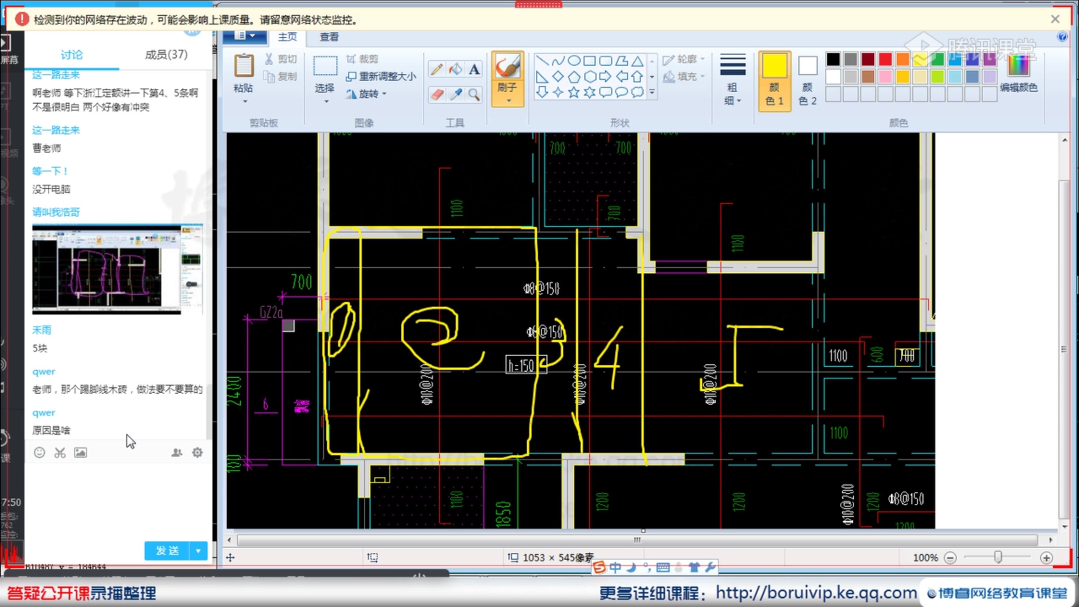Open the Fill (填充) dropdown
The width and height of the screenshot is (1079, 607).
click(x=684, y=77)
